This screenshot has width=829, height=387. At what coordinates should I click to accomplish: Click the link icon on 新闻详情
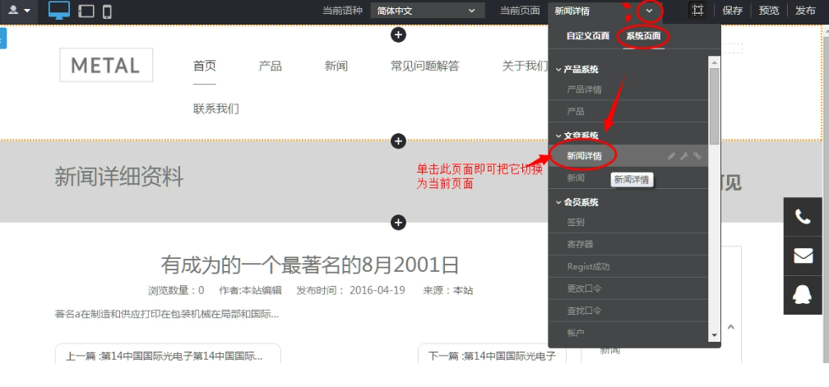pos(697,155)
